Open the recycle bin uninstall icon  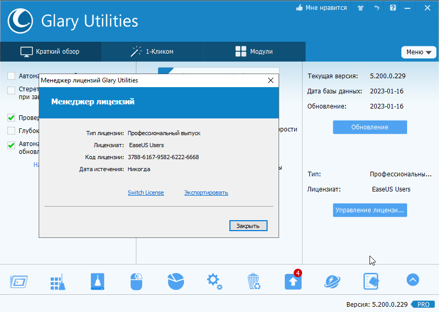pos(254,281)
